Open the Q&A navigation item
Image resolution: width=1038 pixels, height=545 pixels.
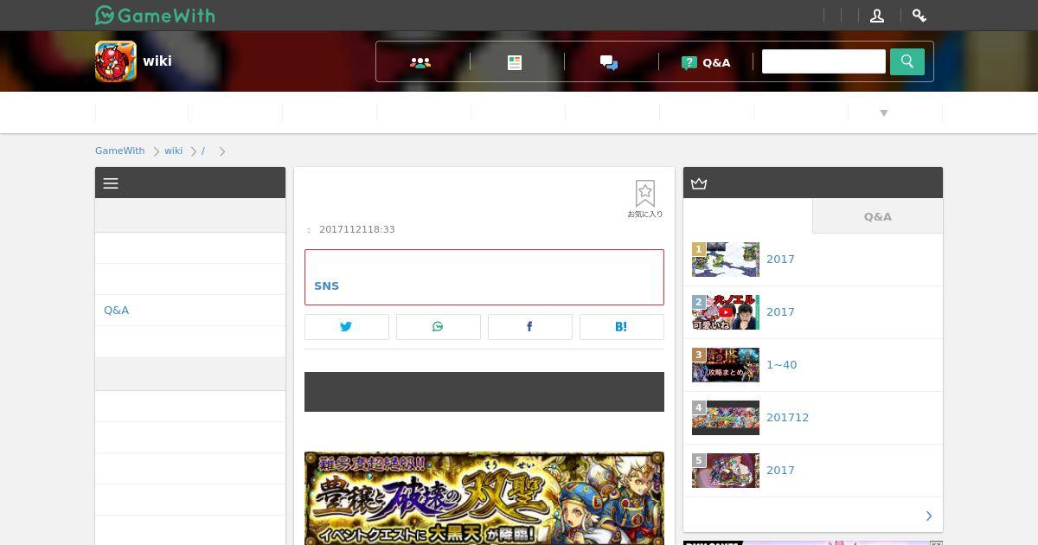[706, 62]
